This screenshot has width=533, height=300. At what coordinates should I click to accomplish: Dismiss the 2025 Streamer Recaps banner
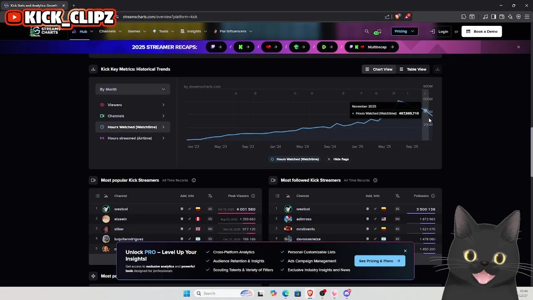click(x=518, y=47)
